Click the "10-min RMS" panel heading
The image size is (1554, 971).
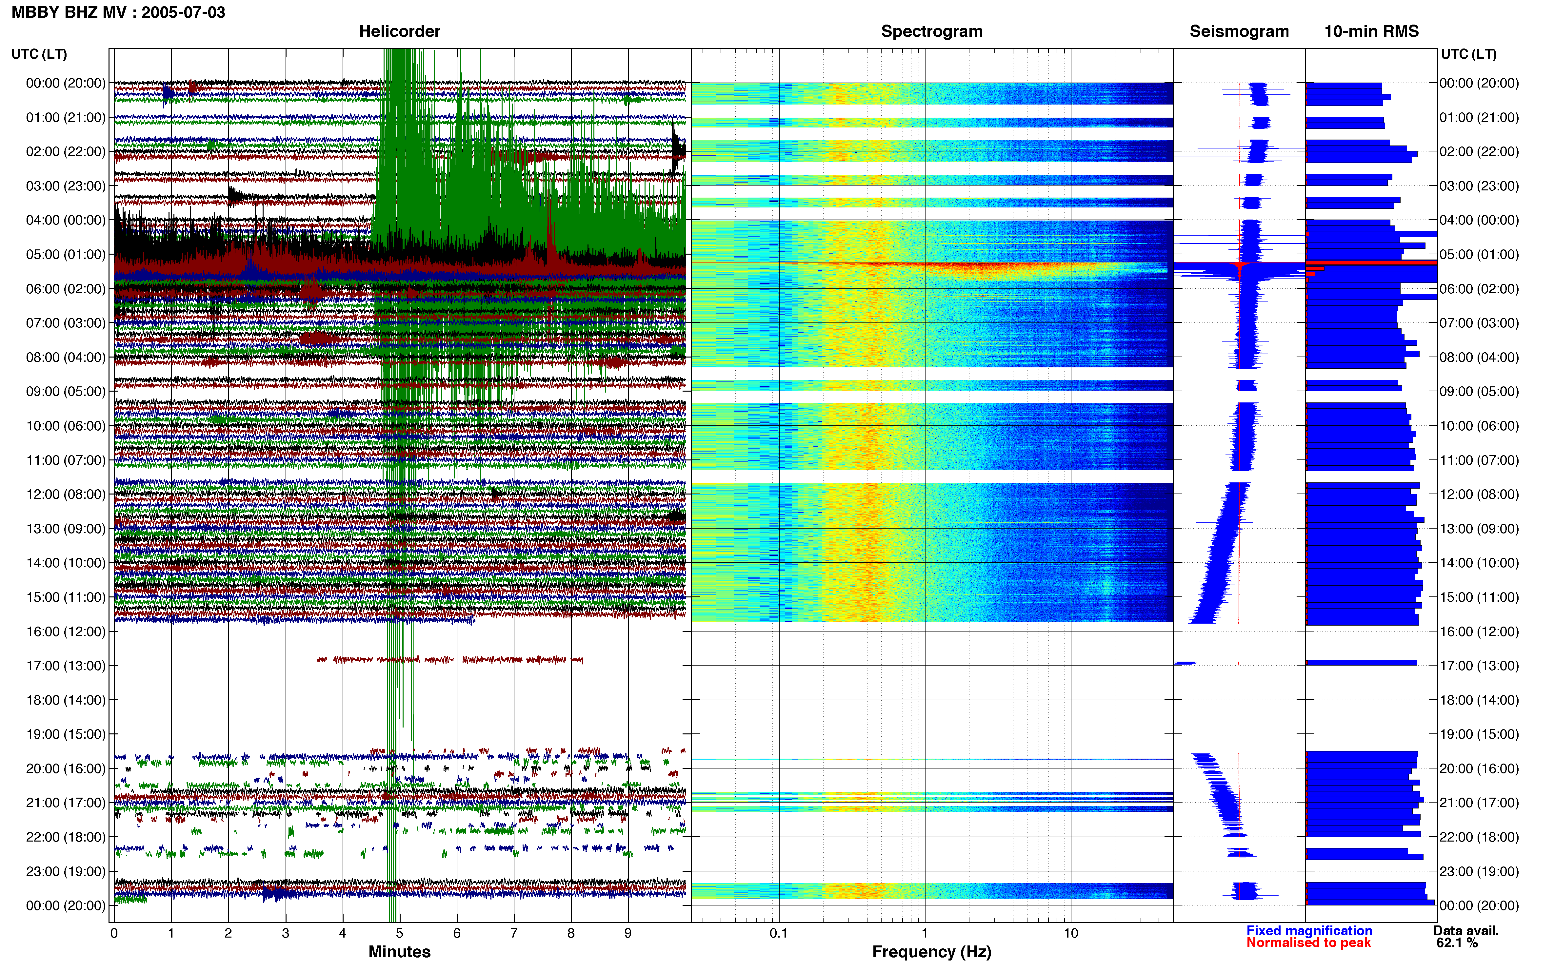[x=1372, y=31]
